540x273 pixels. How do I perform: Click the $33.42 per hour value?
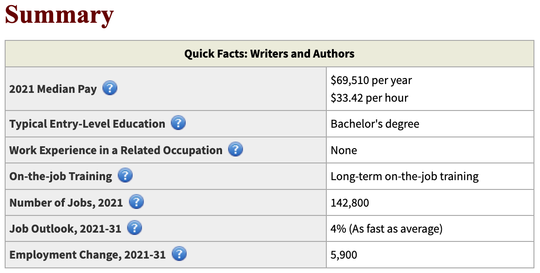coord(369,98)
